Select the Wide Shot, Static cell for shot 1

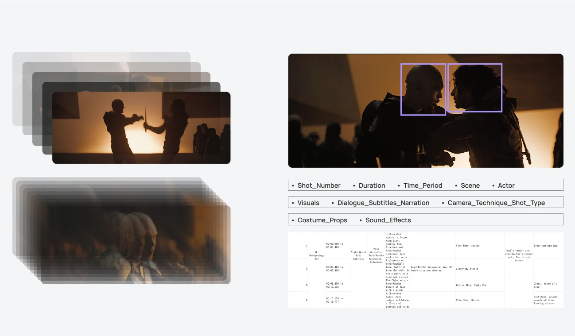tap(468, 246)
